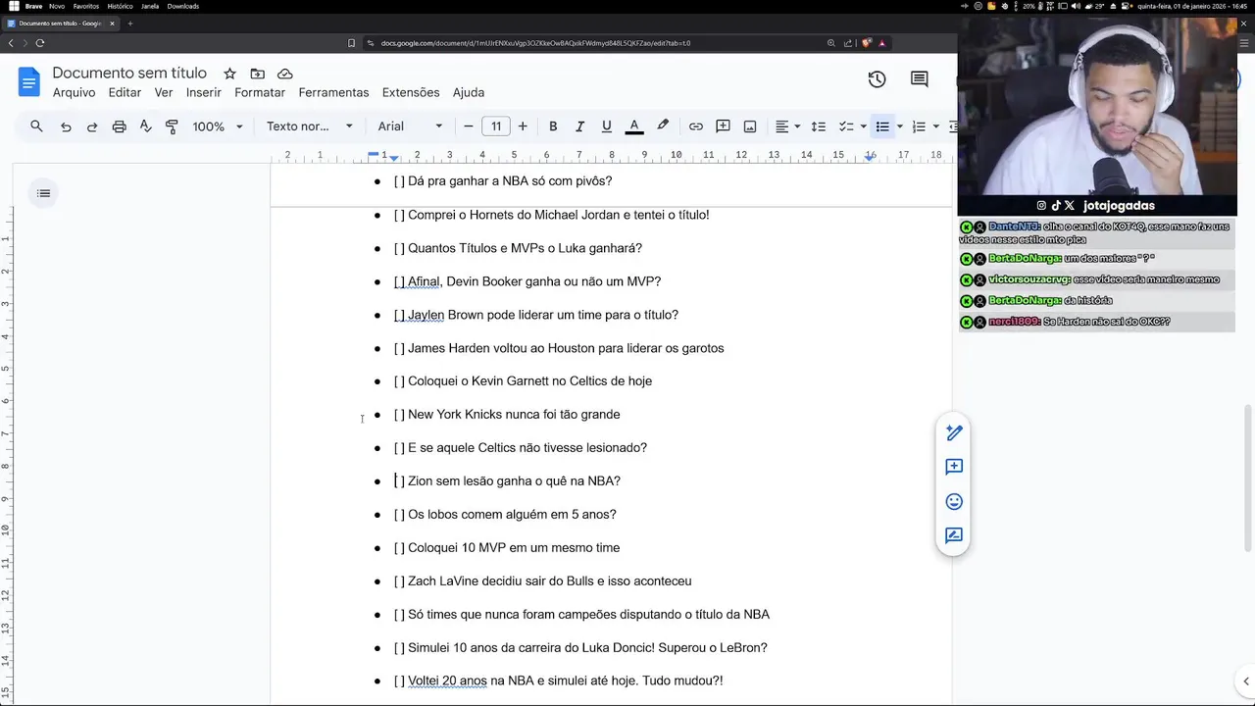
Task: Run spelling and grammar check icon
Action: coord(145,126)
